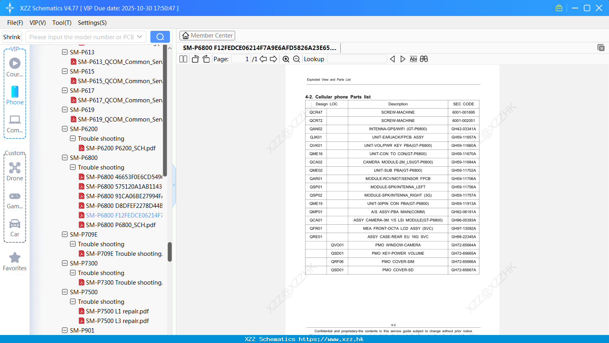Focus the model number search box
The image size is (609, 343).
click(x=82, y=37)
